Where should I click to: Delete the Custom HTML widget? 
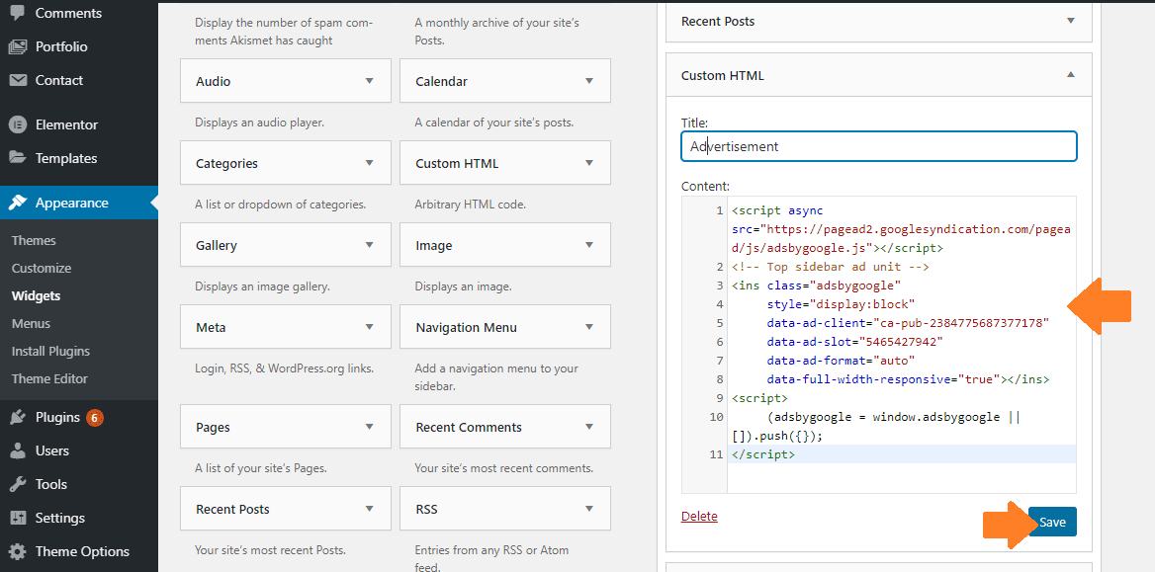(699, 516)
